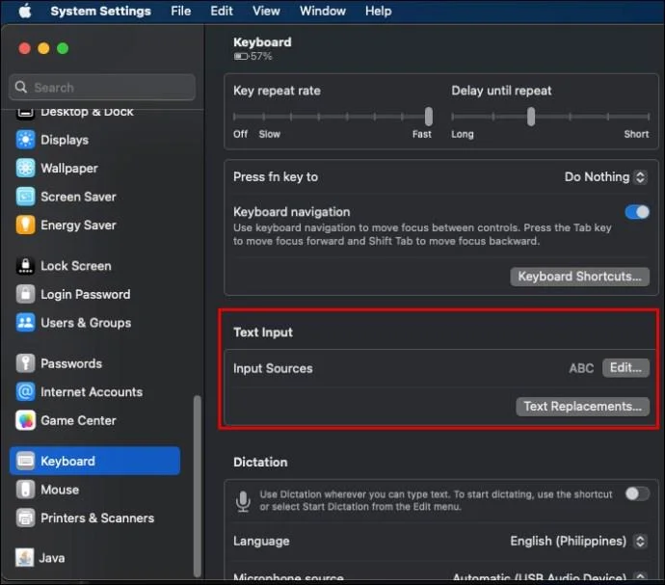Screen dimensions: 665x585
Task: Click the Key repeat rate slider handle
Action: (x=428, y=117)
